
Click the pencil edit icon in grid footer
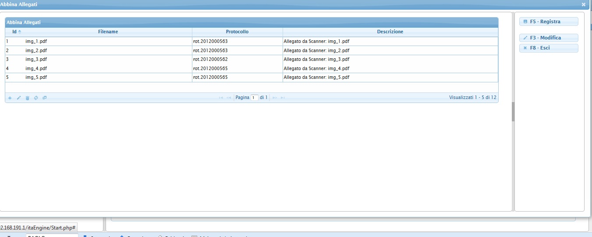tap(19, 98)
